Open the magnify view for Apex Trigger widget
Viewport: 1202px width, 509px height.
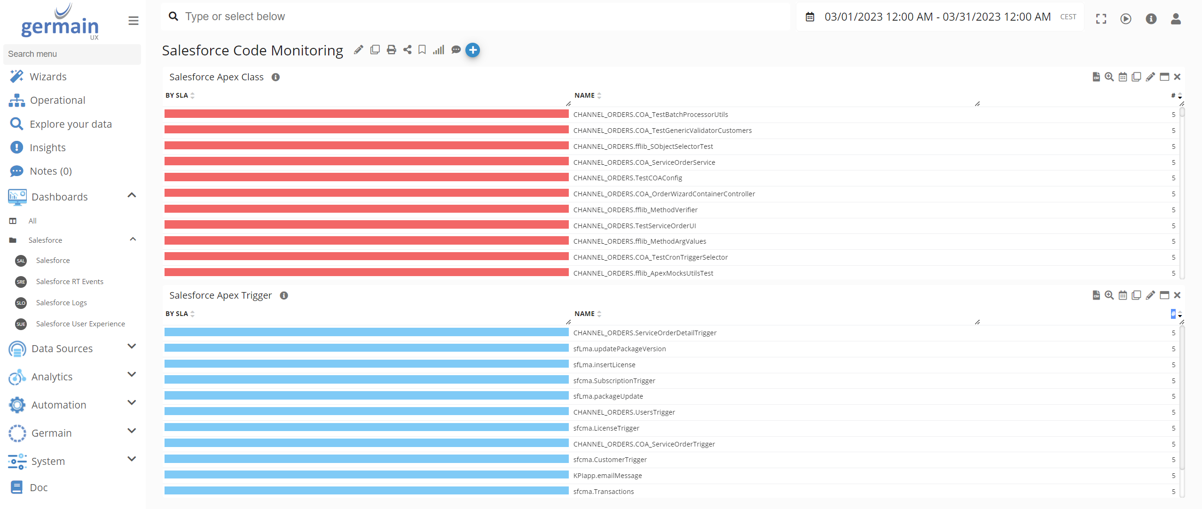1109,295
